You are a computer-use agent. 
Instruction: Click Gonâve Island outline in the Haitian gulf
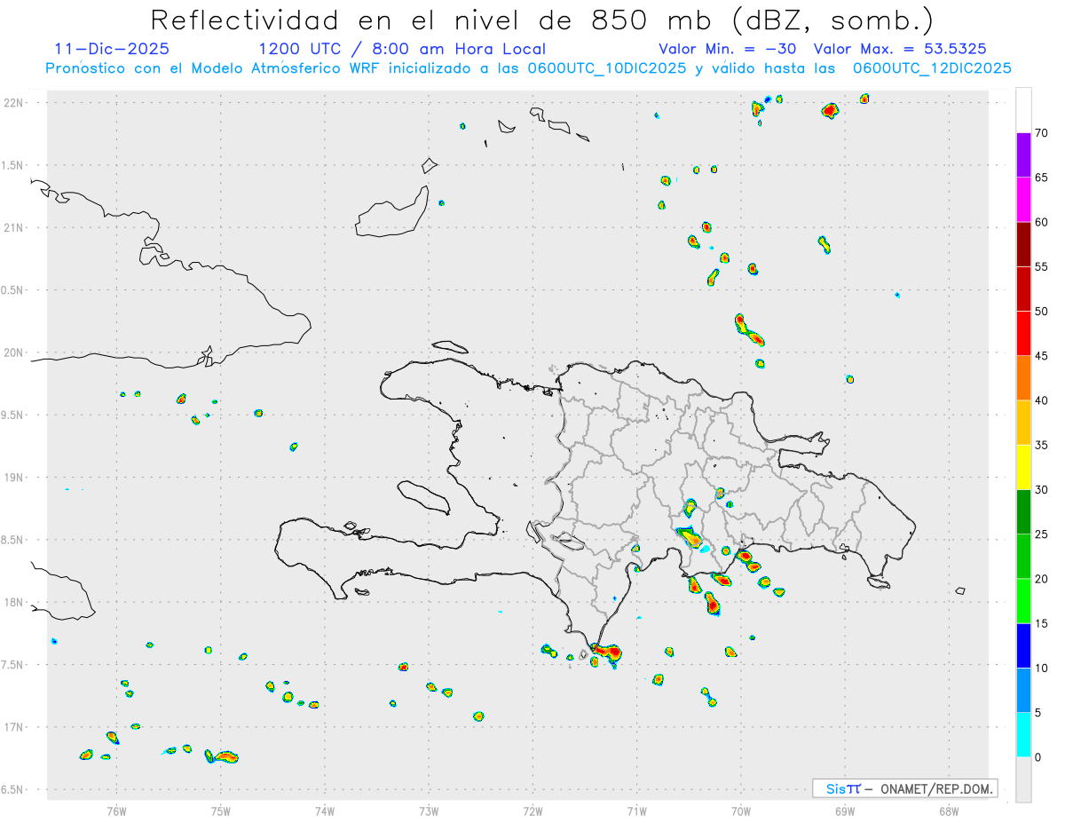point(422,496)
